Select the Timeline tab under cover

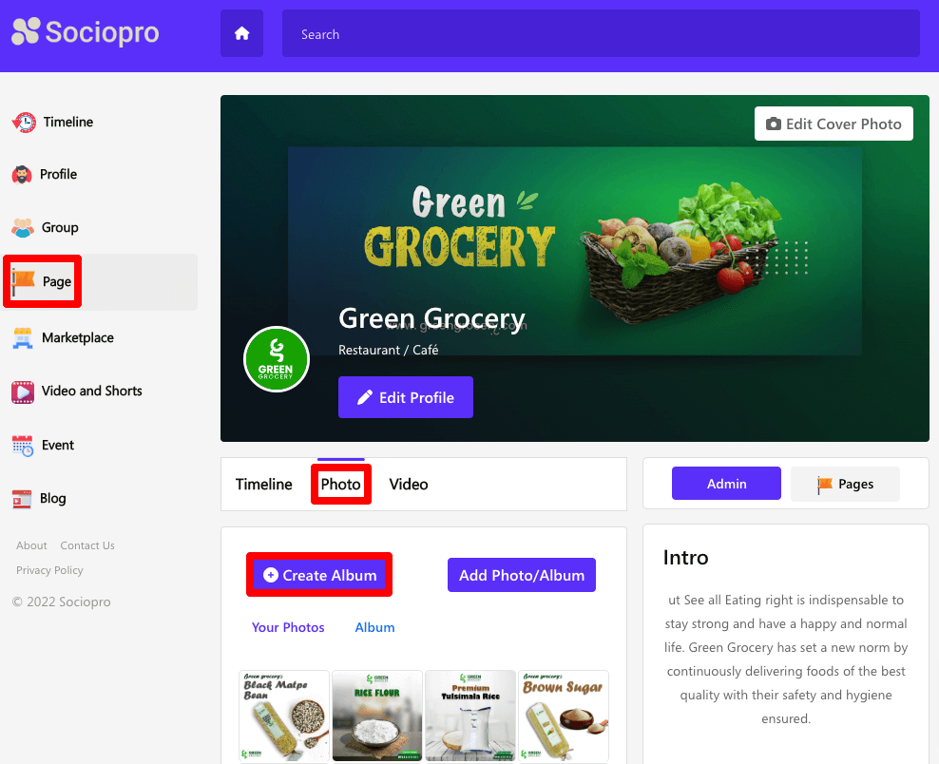(x=263, y=484)
